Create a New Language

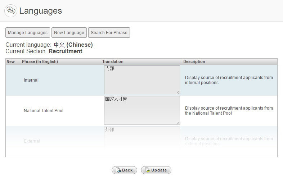tap(69, 33)
